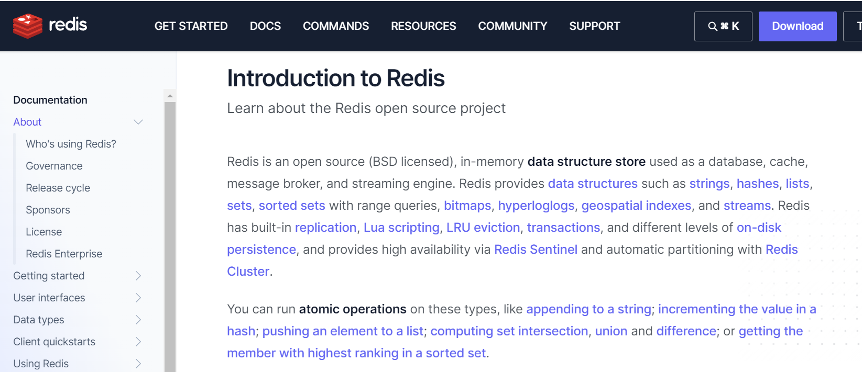Expand the Getting started chevron

[138, 276]
